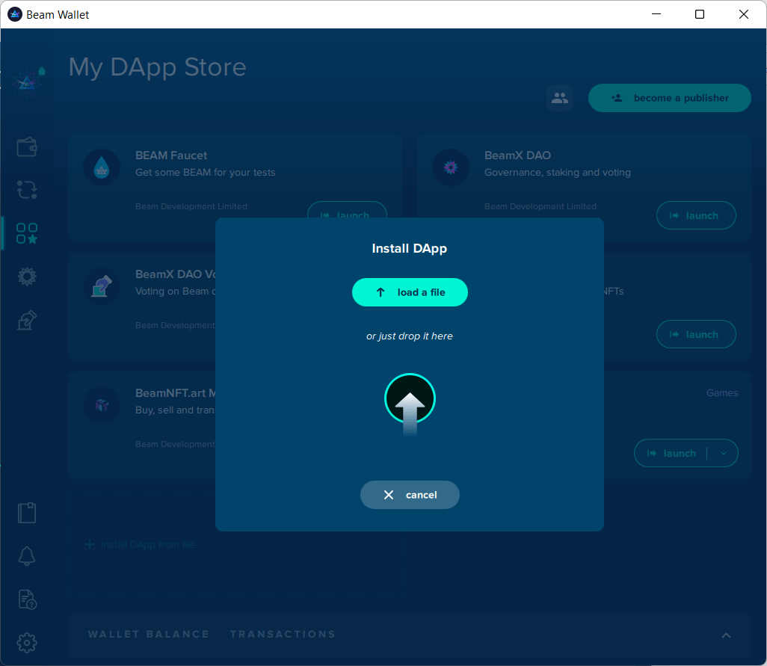The image size is (767, 666).
Task: Open the Atomic Swap sidebar icon
Action: (27, 190)
